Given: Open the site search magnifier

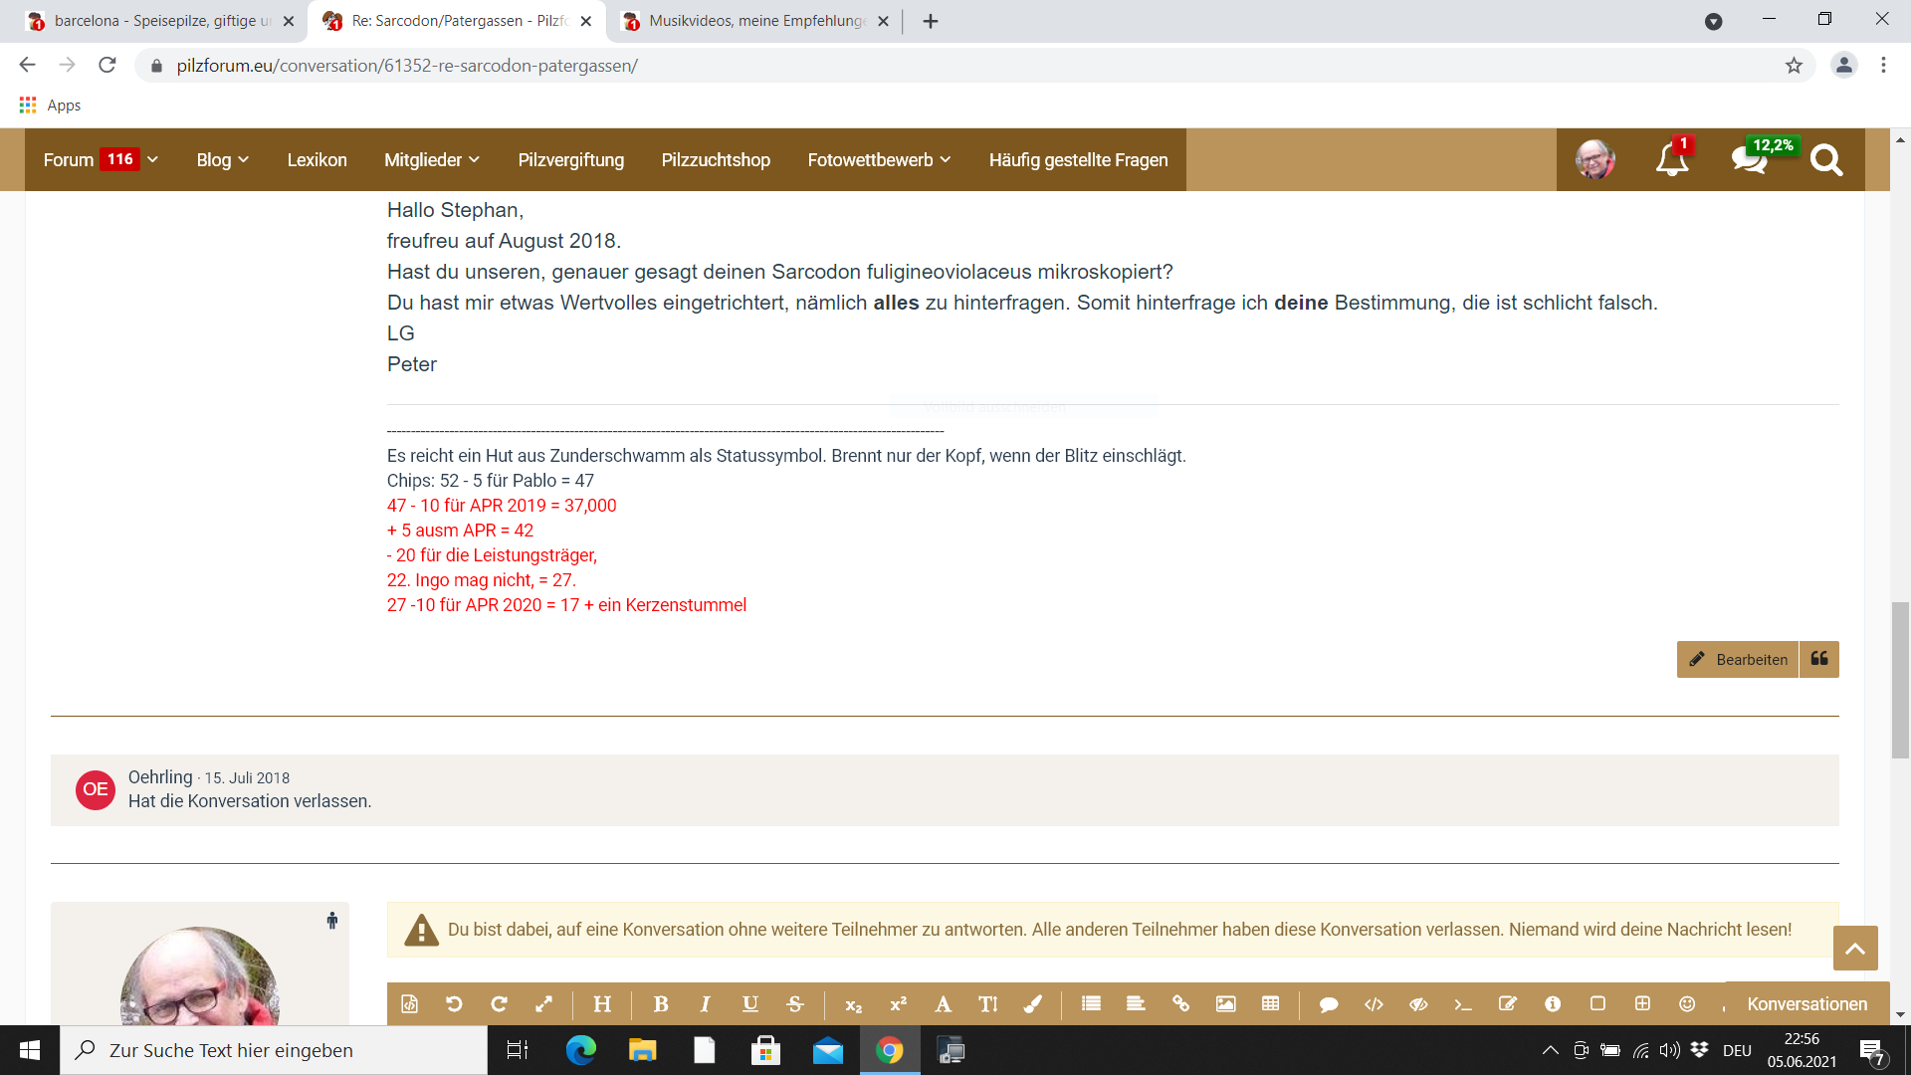Looking at the screenshot, I should coord(1826,159).
